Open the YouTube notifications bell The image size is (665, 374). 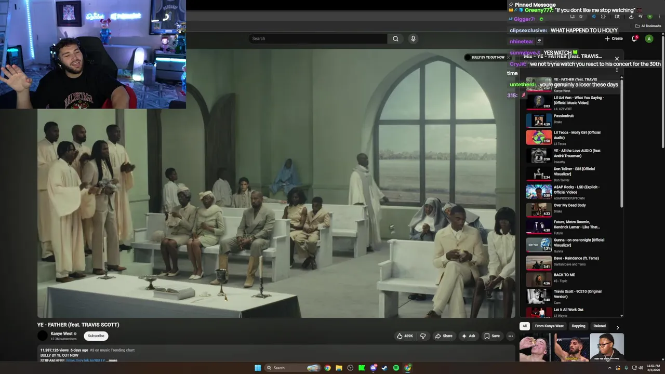tap(634, 38)
